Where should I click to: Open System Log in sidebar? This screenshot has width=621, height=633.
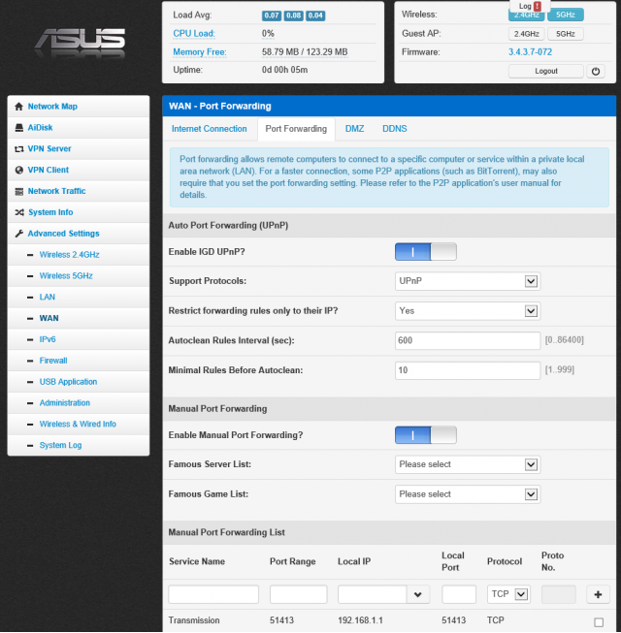(60, 445)
